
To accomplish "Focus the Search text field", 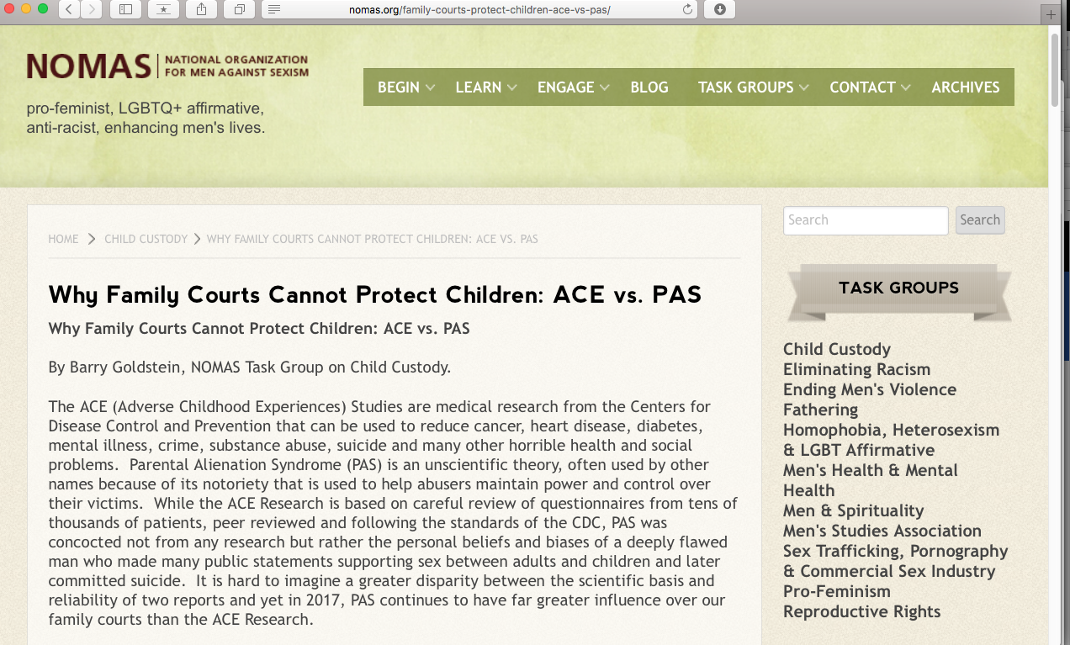I will [865, 220].
